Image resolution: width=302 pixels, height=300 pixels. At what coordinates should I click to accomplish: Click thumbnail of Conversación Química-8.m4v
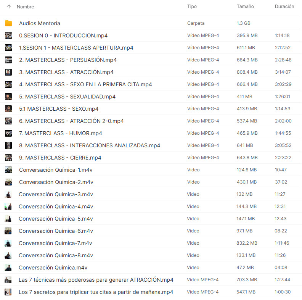8,255
